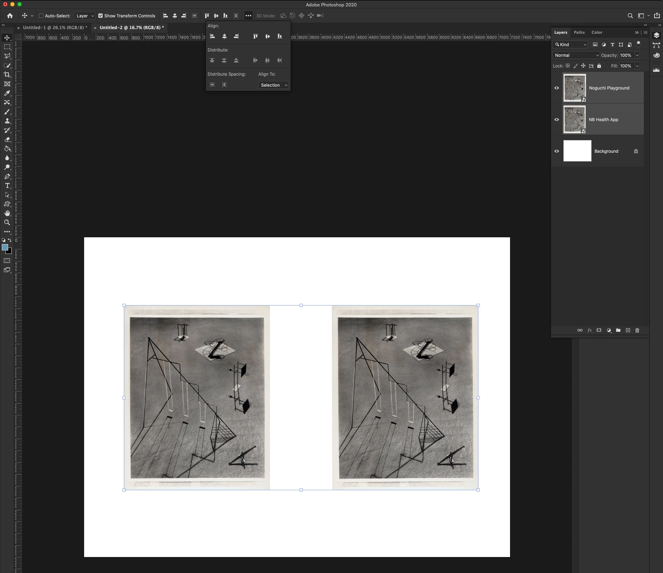Screen dimensions: 663x573
Task: Select the Brush tool
Action: pos(7,112)
